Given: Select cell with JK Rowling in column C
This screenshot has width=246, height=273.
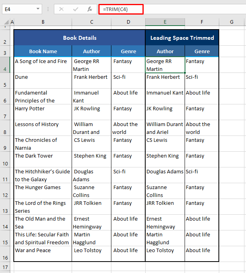Looking at the screenshot, I should pyautogui.click(x=91, y=112).
